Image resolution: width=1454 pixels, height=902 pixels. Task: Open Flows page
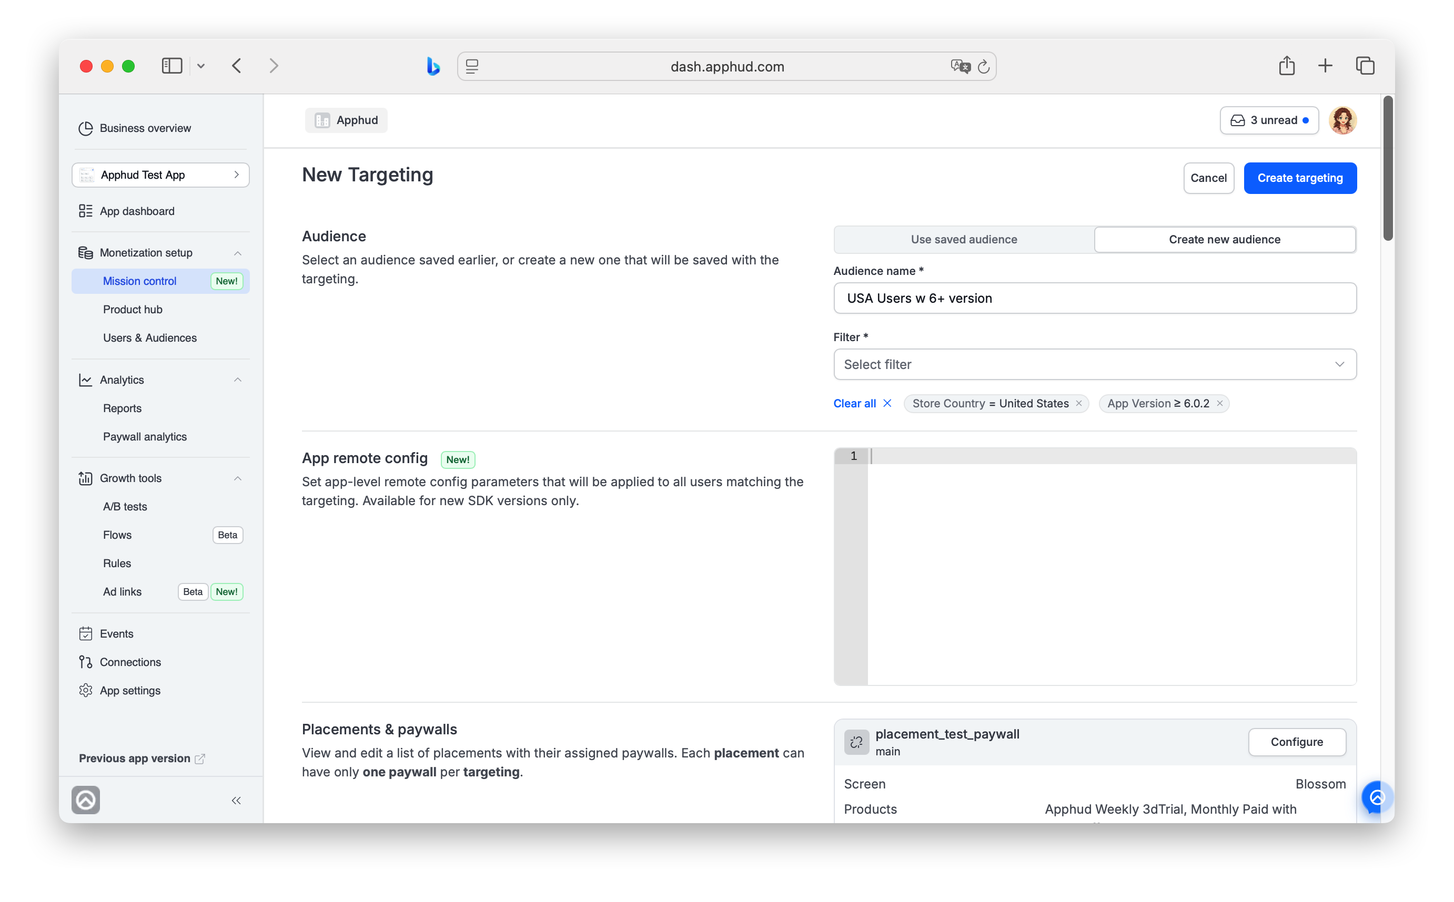[x=117, y=535]
